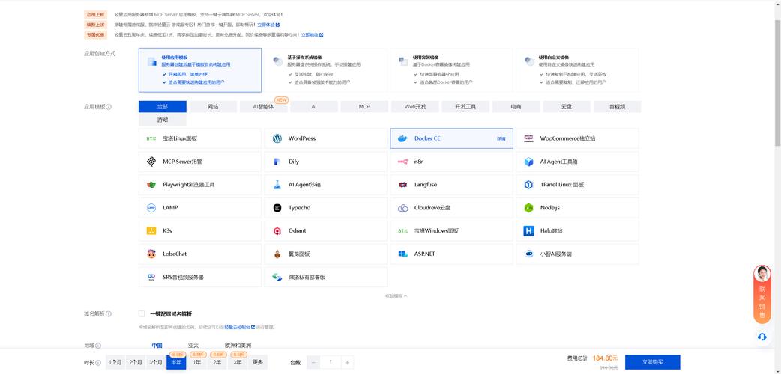Expand the 更多 duration options
The image size is (781, 374).
tap(258, 362)
